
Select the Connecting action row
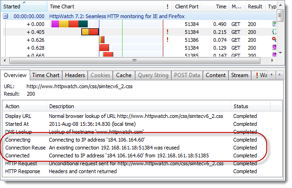tap(142, 140)
